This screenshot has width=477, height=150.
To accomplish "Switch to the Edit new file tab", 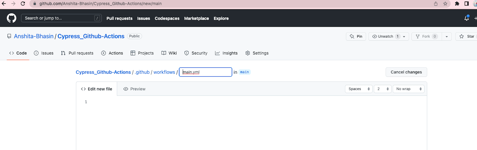I will click(97, 89).
